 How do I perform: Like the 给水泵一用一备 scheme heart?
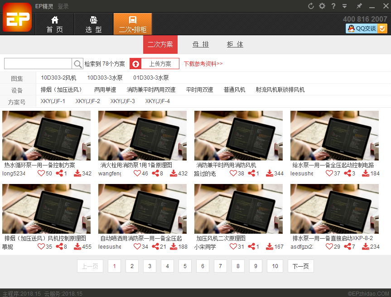point(329,173)
